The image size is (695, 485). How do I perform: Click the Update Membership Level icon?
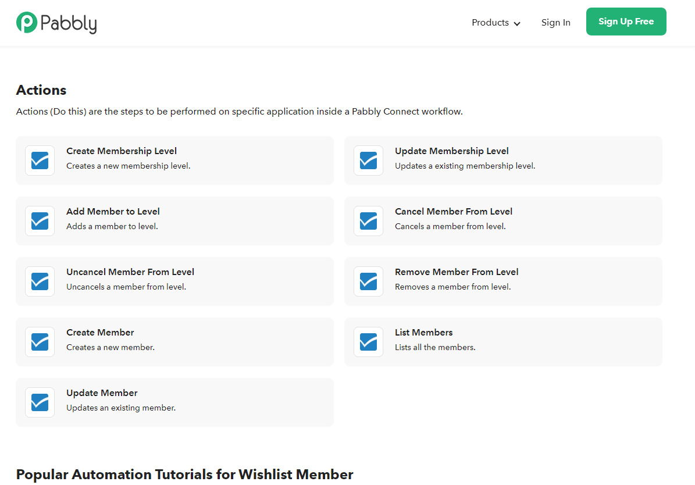368,161
